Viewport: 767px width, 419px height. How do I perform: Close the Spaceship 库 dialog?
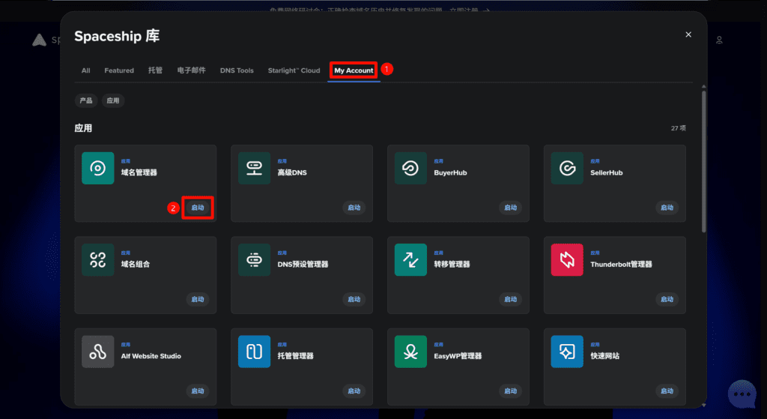pyautogui.click(x=688, y=34)
